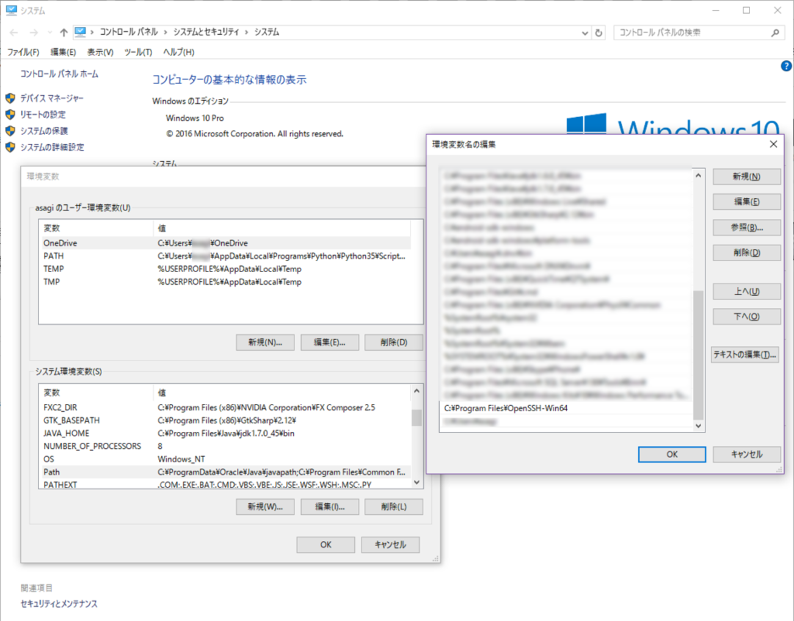Click the 参照(B)... browse button
The width and height of the screenshot is (794, 621).
[x=746, y=228]
